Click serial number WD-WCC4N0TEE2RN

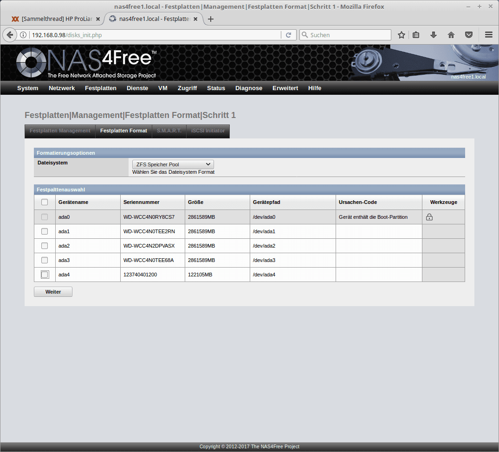[149, 231]
